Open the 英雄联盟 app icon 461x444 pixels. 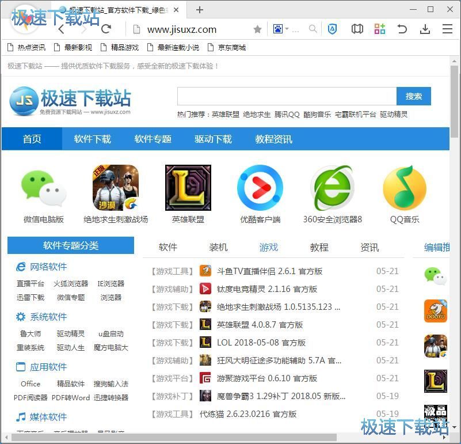188,187
